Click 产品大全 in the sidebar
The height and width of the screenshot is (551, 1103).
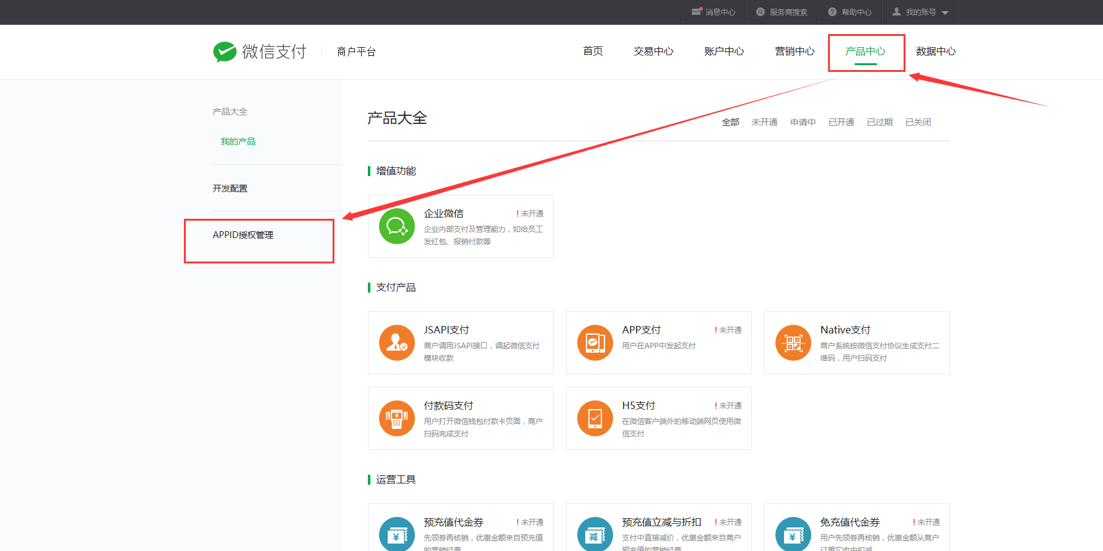pos(230,112)
